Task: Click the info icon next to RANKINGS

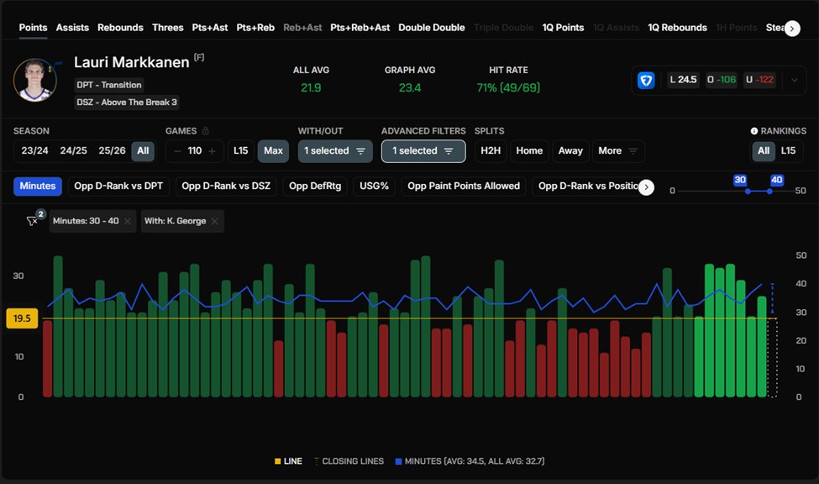Action: click(x=753, y=131)
